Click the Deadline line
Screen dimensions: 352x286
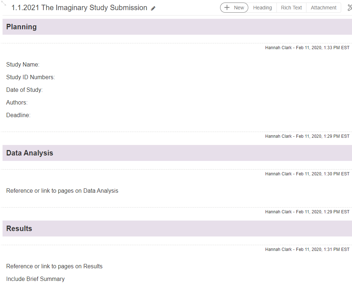click(x=18, y=115)
